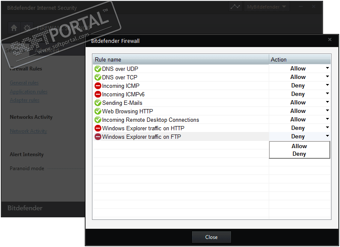The width and height of the screenshot is (340, 247).
Task: Click the activity graph icon near MyBitdefender
Action: (235, 7)
